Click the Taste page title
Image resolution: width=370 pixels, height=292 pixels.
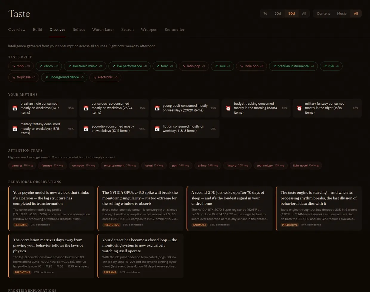click(19, 14)
